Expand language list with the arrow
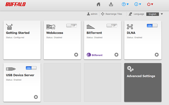 tap(162, 14)
